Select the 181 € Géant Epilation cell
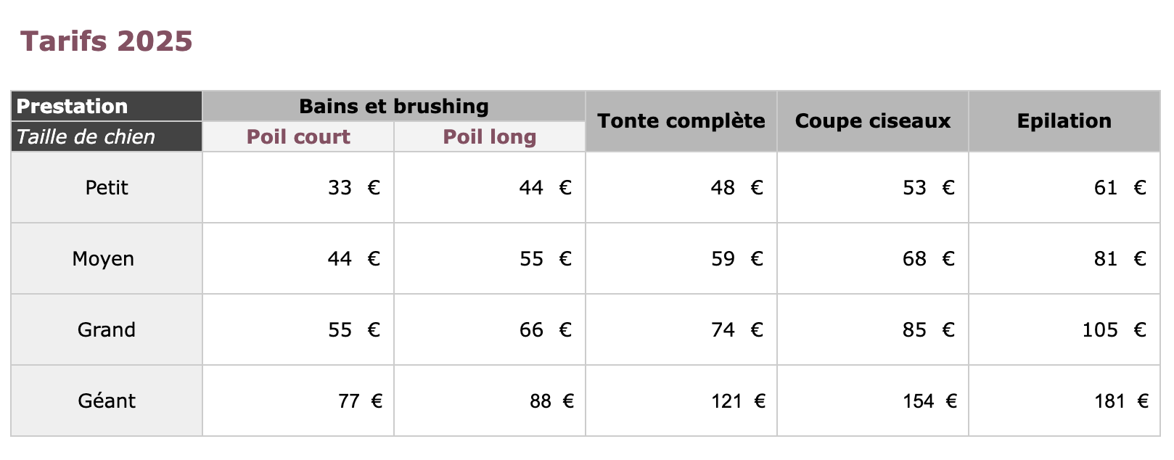Image resolution: width=1174 pixels, height=460 pixels. (1064, 401)
